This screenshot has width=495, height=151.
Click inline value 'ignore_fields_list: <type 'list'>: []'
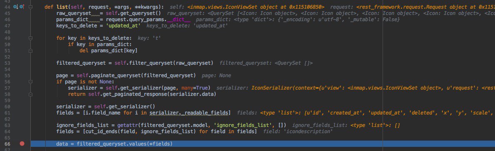coord(346,125)
